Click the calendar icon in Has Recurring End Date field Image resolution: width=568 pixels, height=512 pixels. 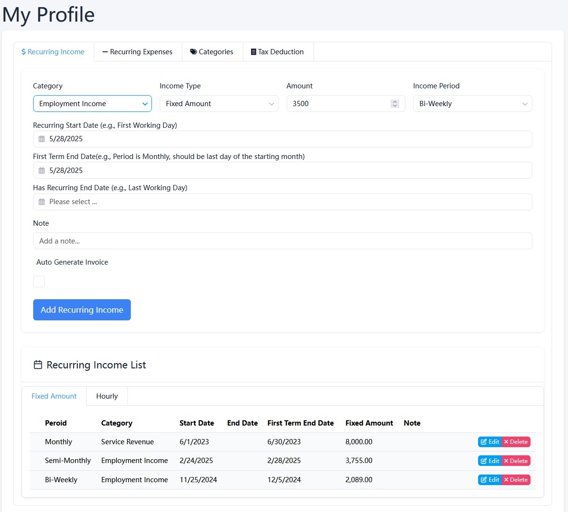coord(41,202)
